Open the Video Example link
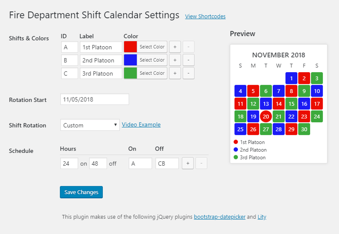339x234 pixels. (141, 125)
